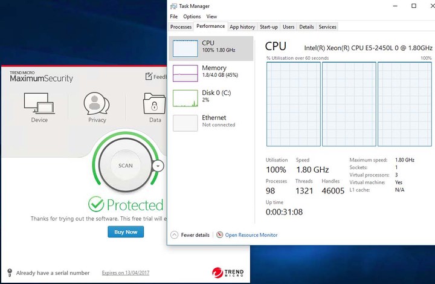Viewport: 435px width, 284px height.
Task: Click the Buy Now button
Action: pyautogui.click(x=126, y=232)
